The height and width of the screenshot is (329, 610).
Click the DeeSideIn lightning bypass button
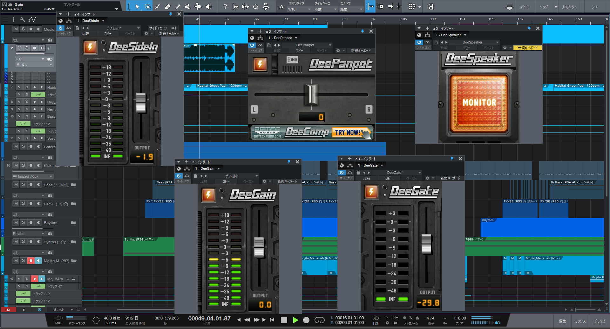coord(90,47)
